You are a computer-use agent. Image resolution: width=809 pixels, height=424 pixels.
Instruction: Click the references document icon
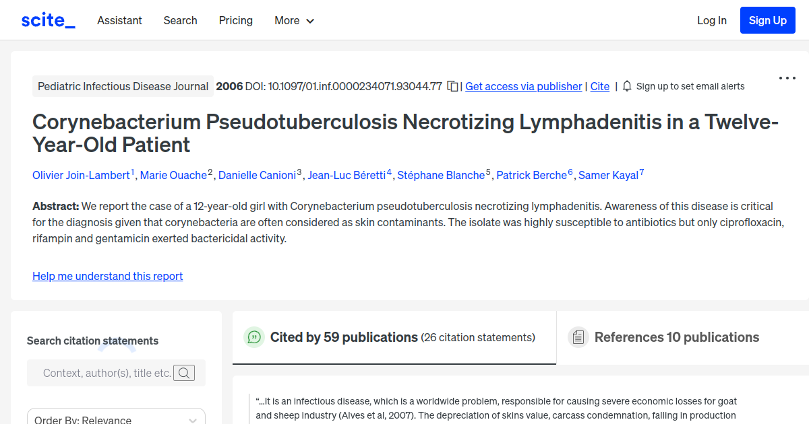pos(578,337)
